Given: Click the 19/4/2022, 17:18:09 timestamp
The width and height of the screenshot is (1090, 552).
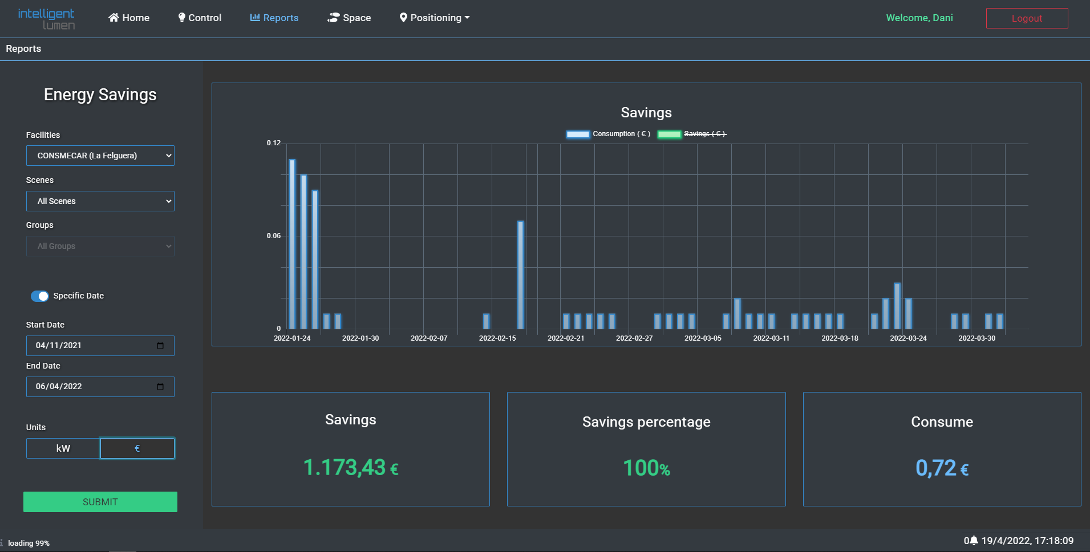Looking at the screenshot, I should pyautogui.click(x=1027, y=541).
